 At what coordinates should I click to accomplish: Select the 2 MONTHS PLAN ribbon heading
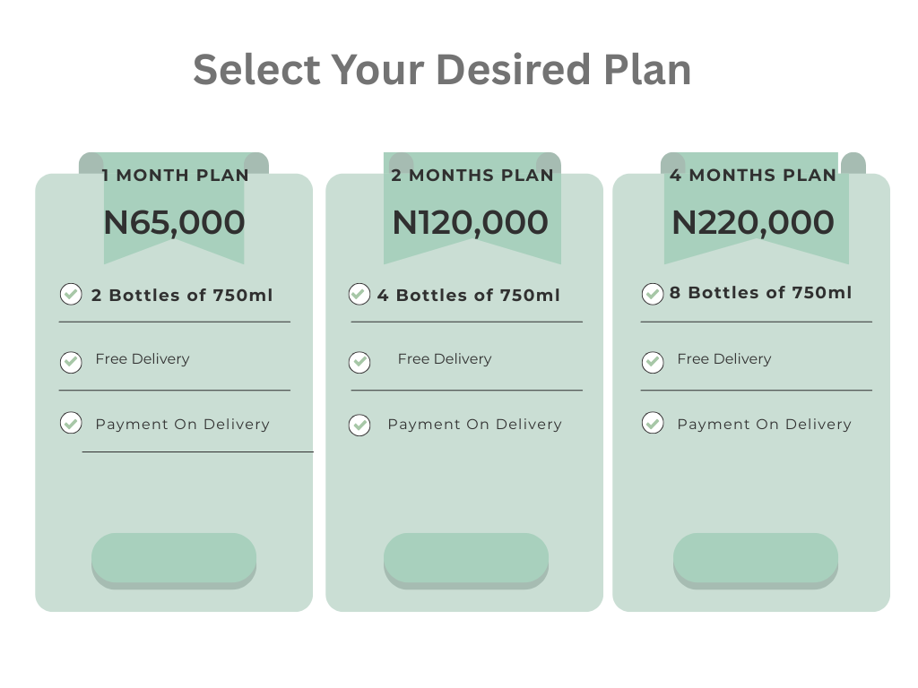pos(472,175)
